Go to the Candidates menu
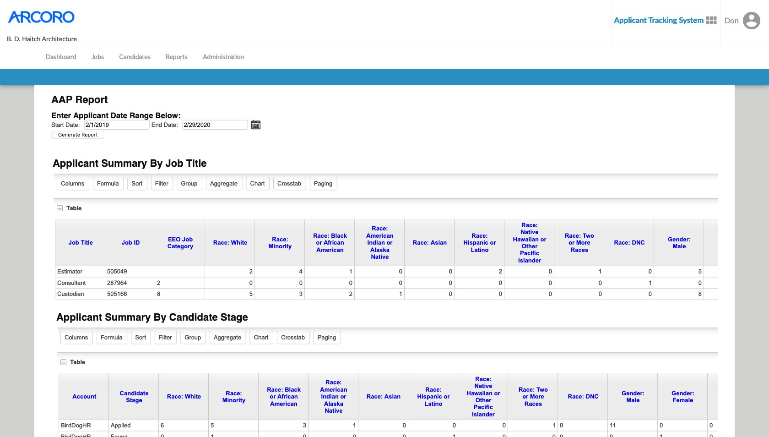769x437 pixels. tap(135, 57)
